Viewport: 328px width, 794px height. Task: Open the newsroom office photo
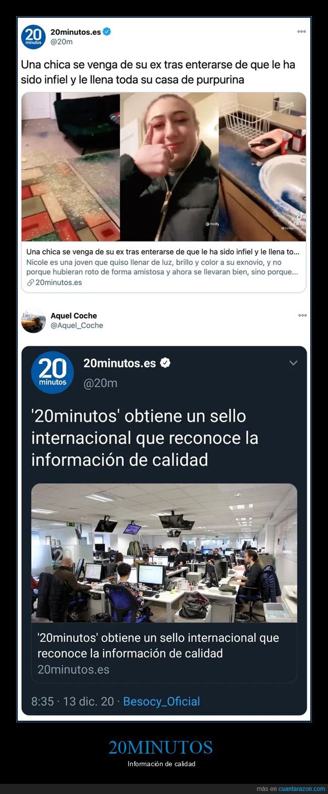164,553
